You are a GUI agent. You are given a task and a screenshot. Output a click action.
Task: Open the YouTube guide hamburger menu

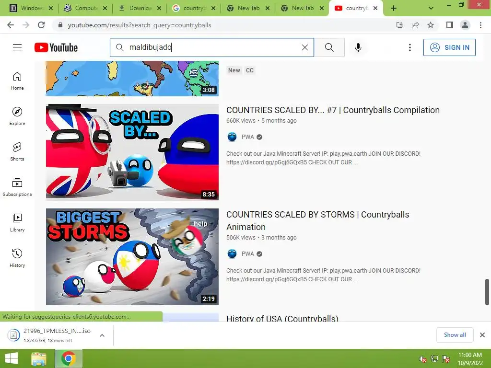pos(17,47)
